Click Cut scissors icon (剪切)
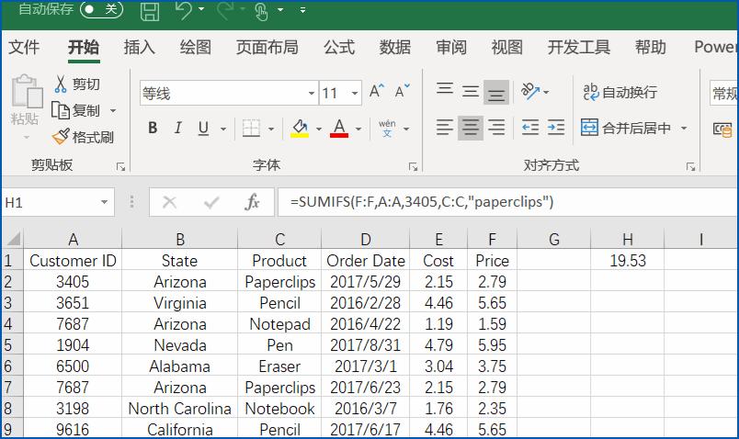The height and width of the screenshot is (439, 739). coord(61,84)
